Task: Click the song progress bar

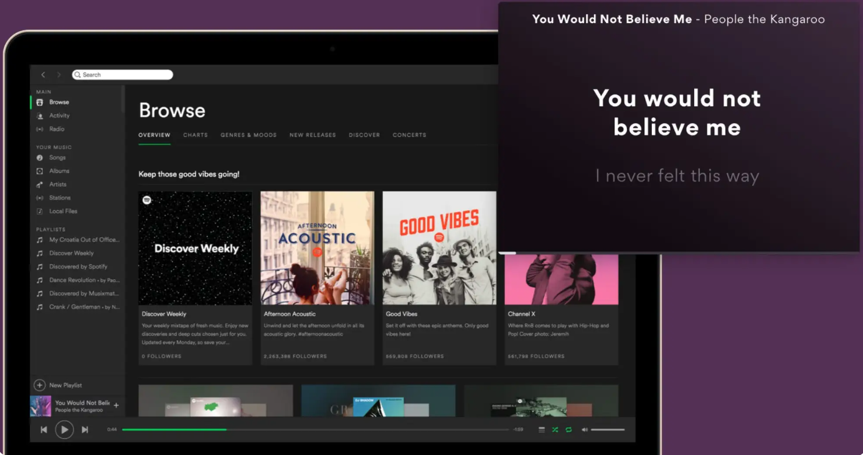Action: [x=315, y=430]
